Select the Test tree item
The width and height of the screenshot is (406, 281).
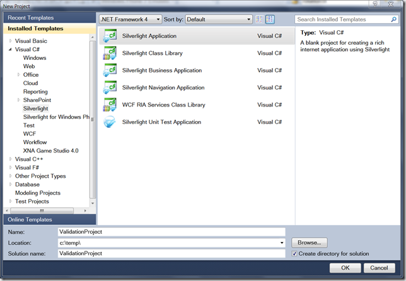29,125
